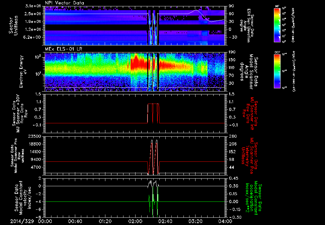Click the "Sector Unitless" axis label
325x225 pixels.
[13, 25]
